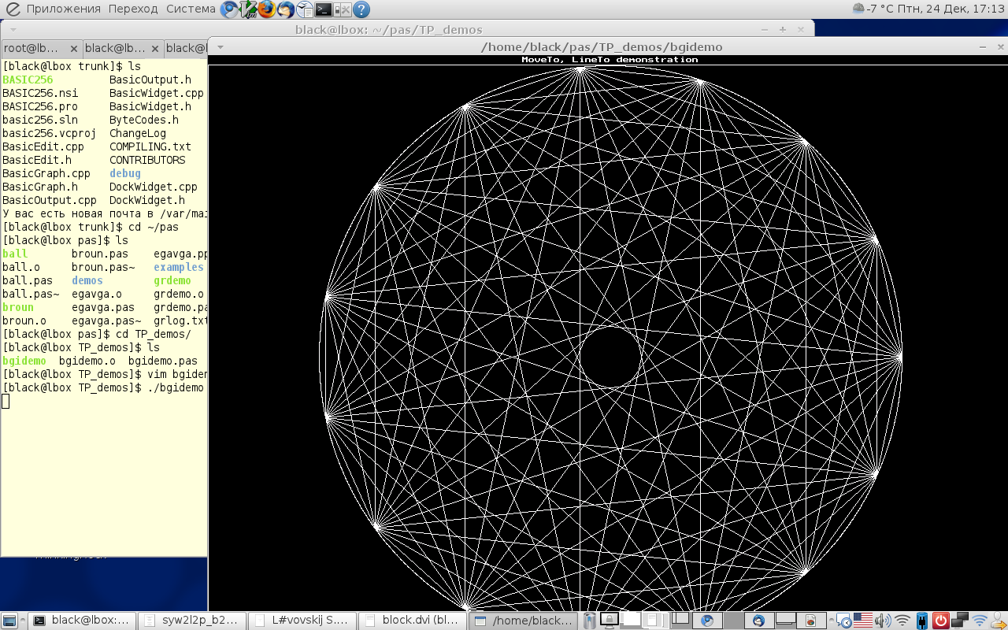Click the blue help question mark icon
The height and width of the screenshot is (630, 1008).
point(361,9)
